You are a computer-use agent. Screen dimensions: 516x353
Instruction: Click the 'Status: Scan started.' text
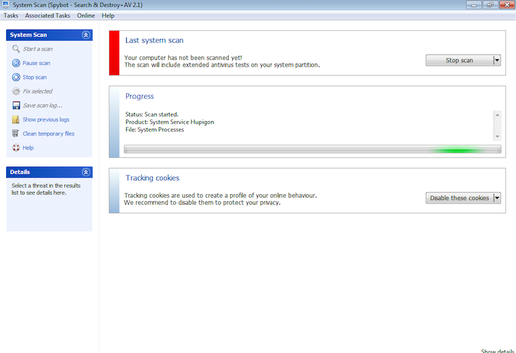pos(151,114)
